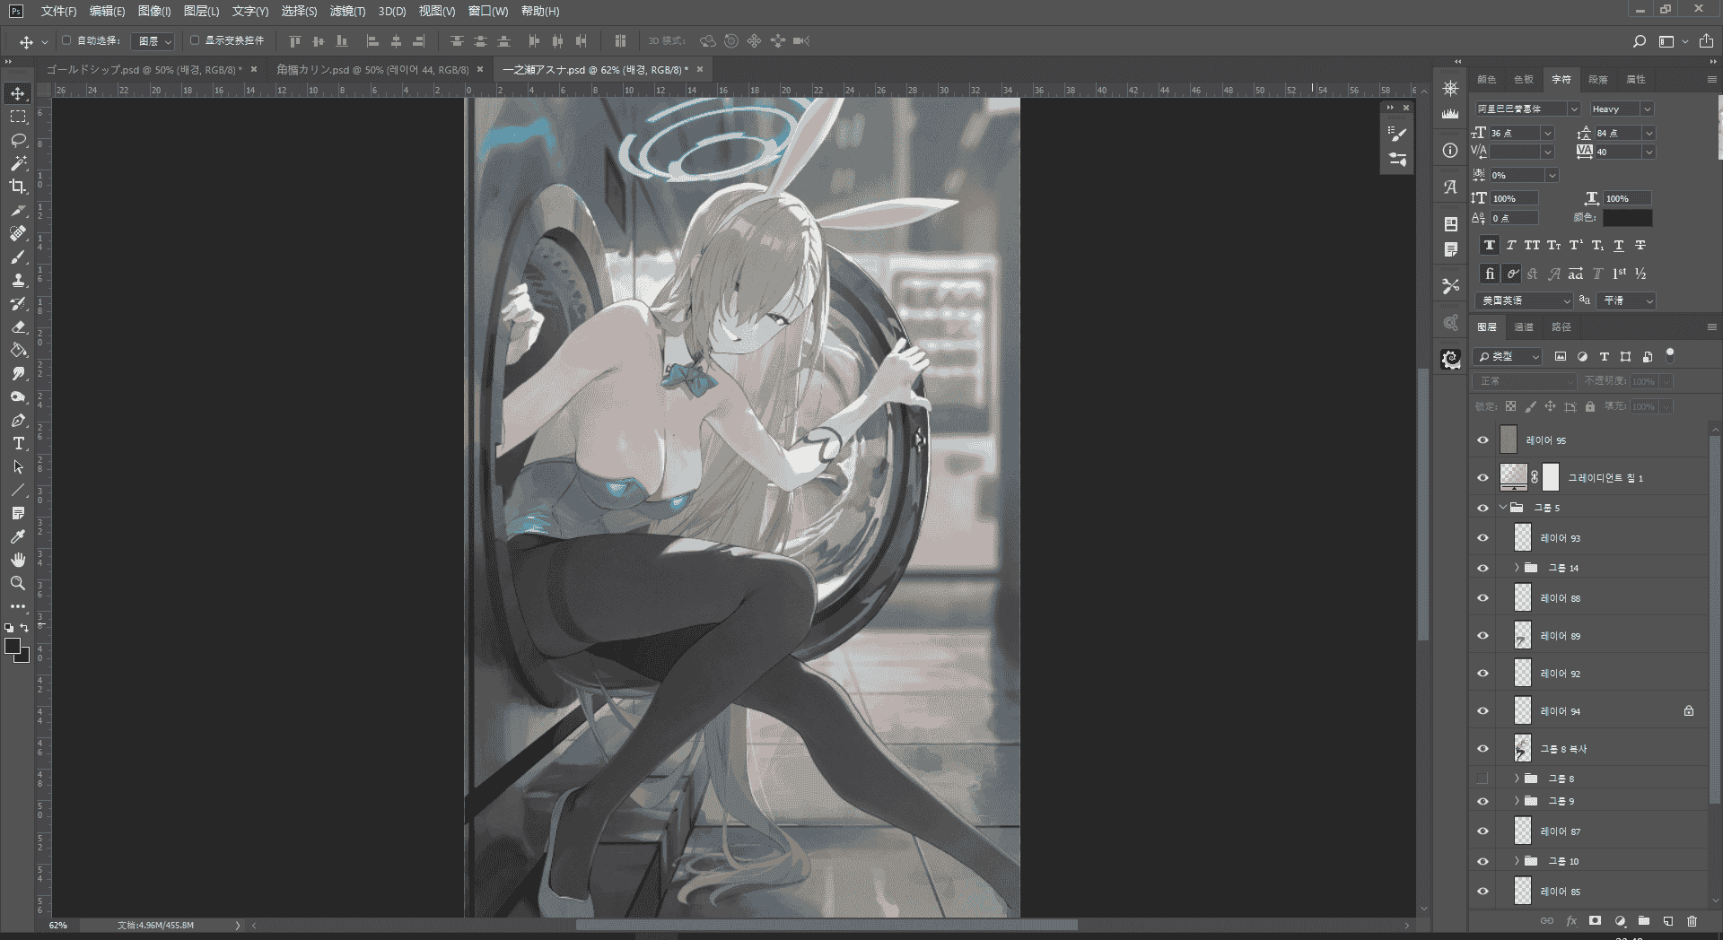1723x940 pixels.
Task: Click the text color swatch
Action: tap(1627, 218)
